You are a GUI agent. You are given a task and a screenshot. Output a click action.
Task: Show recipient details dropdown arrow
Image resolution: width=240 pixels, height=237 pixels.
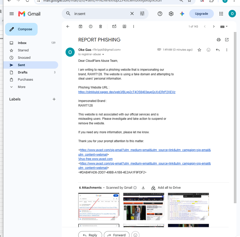point(103,54)
